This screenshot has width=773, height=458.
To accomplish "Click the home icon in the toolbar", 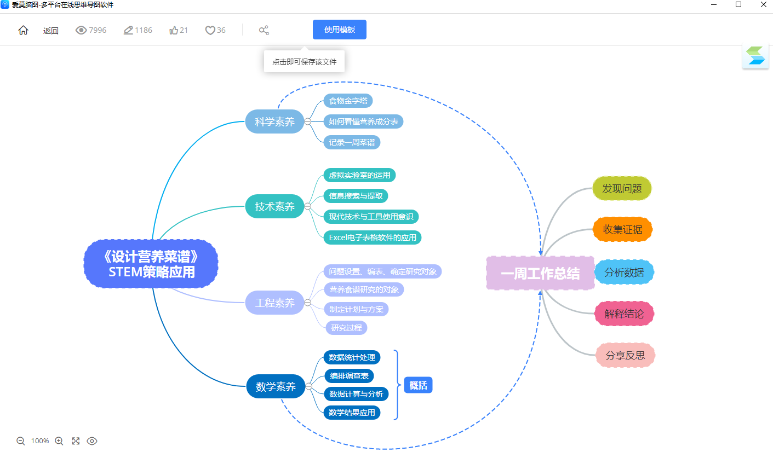I will 23,30.
